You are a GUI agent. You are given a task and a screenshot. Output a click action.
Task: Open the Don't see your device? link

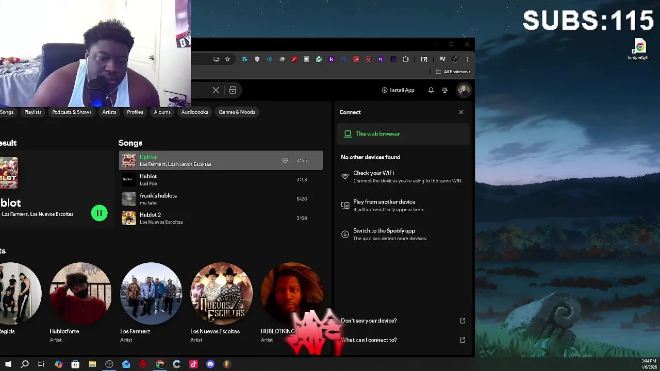369,321
